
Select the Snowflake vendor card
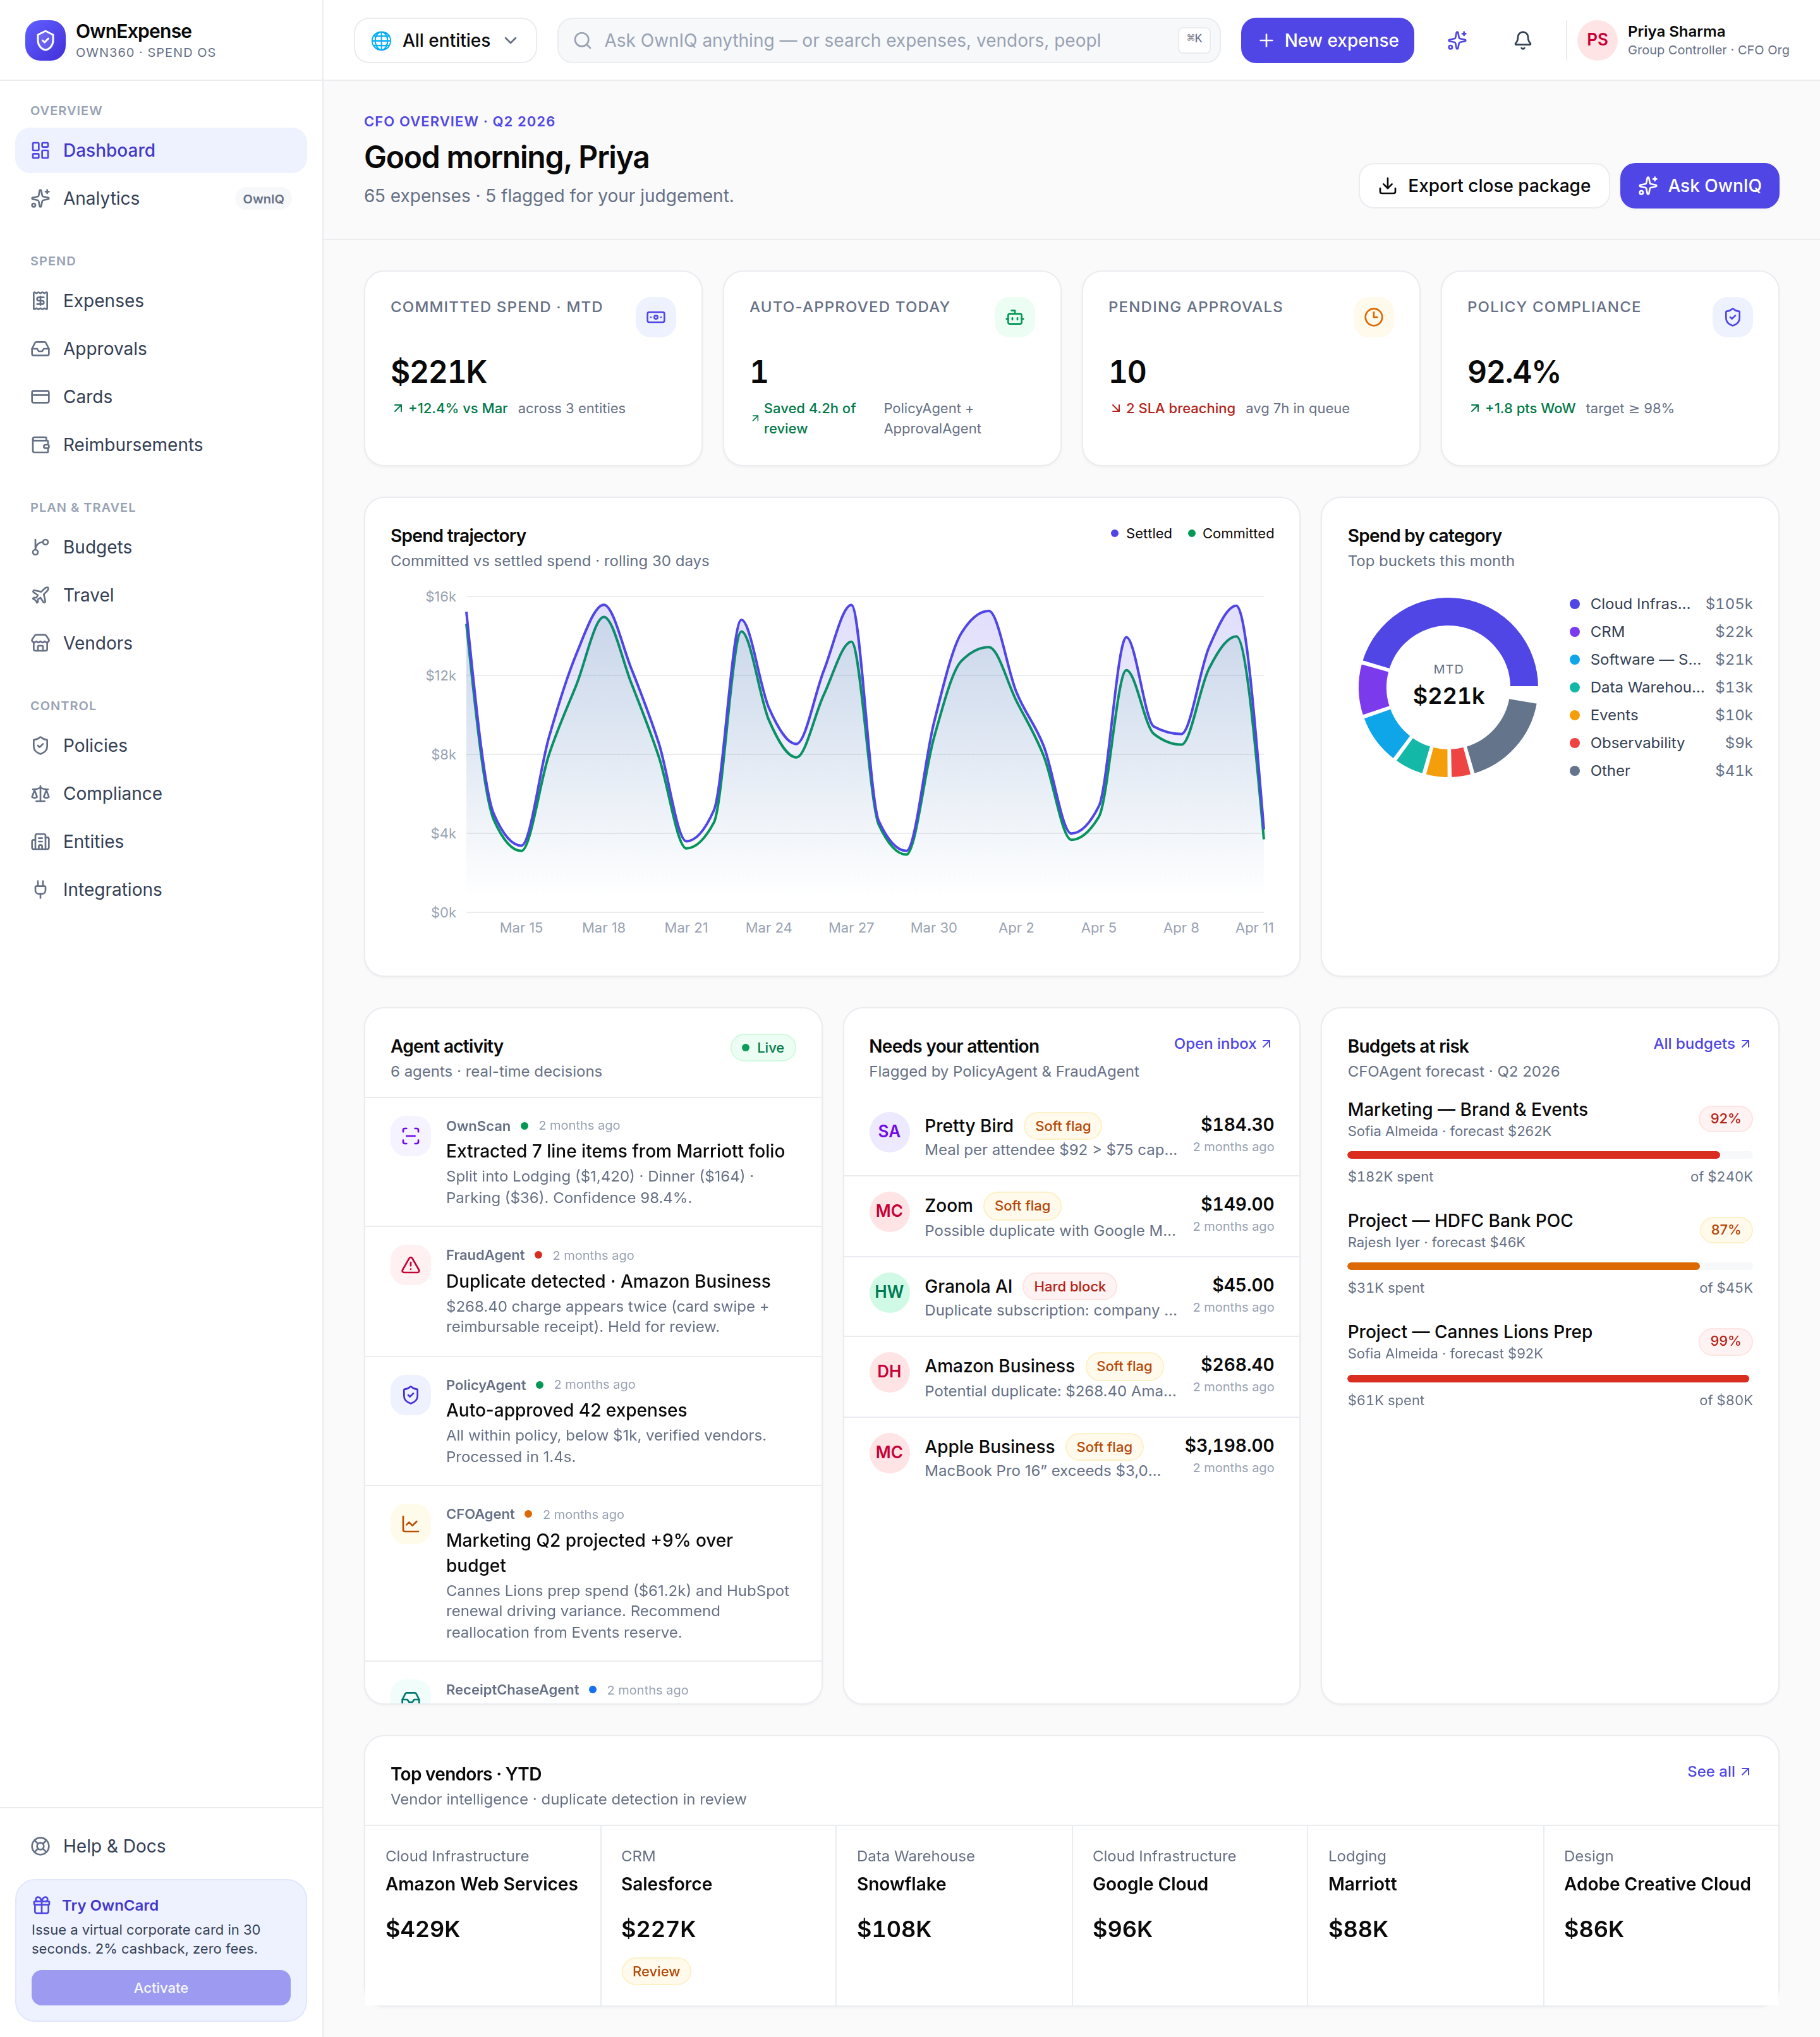click(x=954, y=1915)
